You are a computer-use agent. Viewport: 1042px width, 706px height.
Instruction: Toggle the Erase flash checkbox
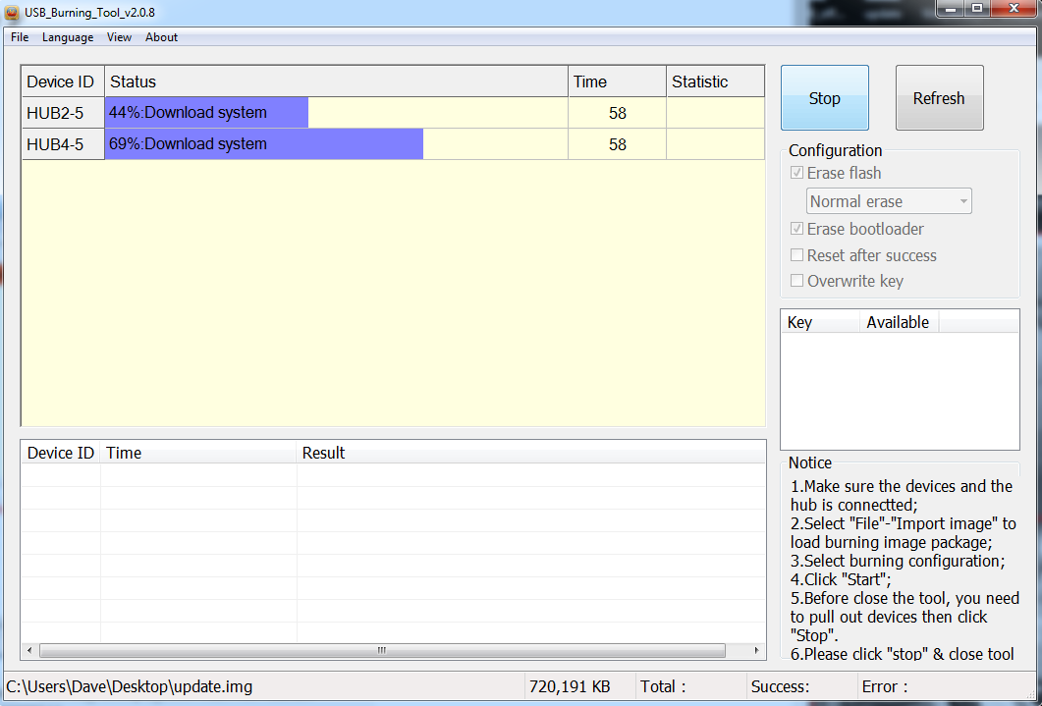[797, 174]
